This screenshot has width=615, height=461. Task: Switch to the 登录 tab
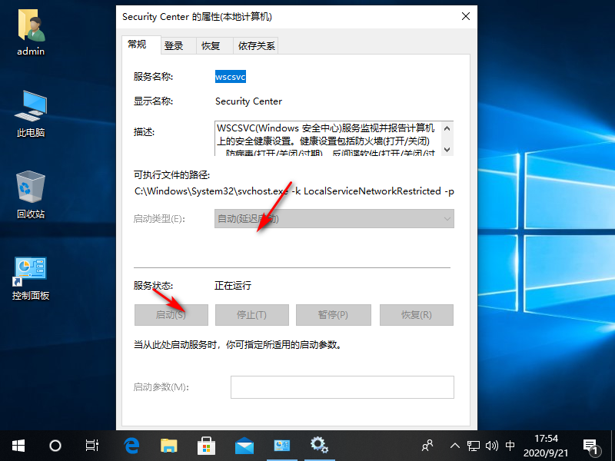click(174, 46)
